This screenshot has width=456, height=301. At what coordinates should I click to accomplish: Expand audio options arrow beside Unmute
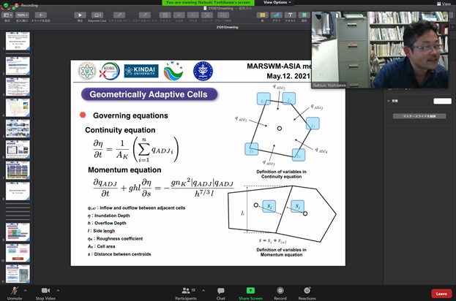click(26, 289)
